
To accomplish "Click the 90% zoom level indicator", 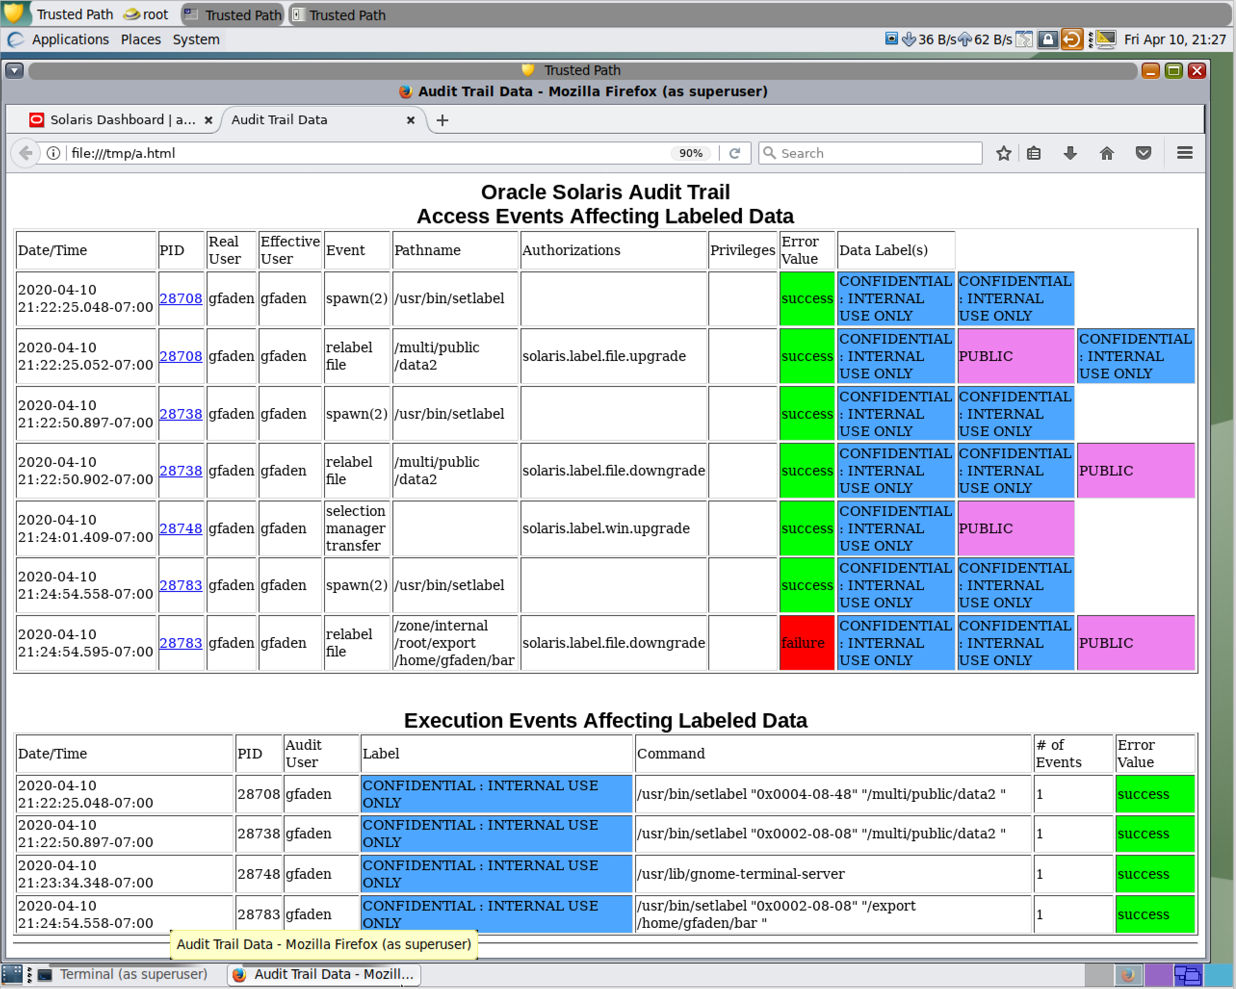I will pyautogui.click(x=691, y=153).
